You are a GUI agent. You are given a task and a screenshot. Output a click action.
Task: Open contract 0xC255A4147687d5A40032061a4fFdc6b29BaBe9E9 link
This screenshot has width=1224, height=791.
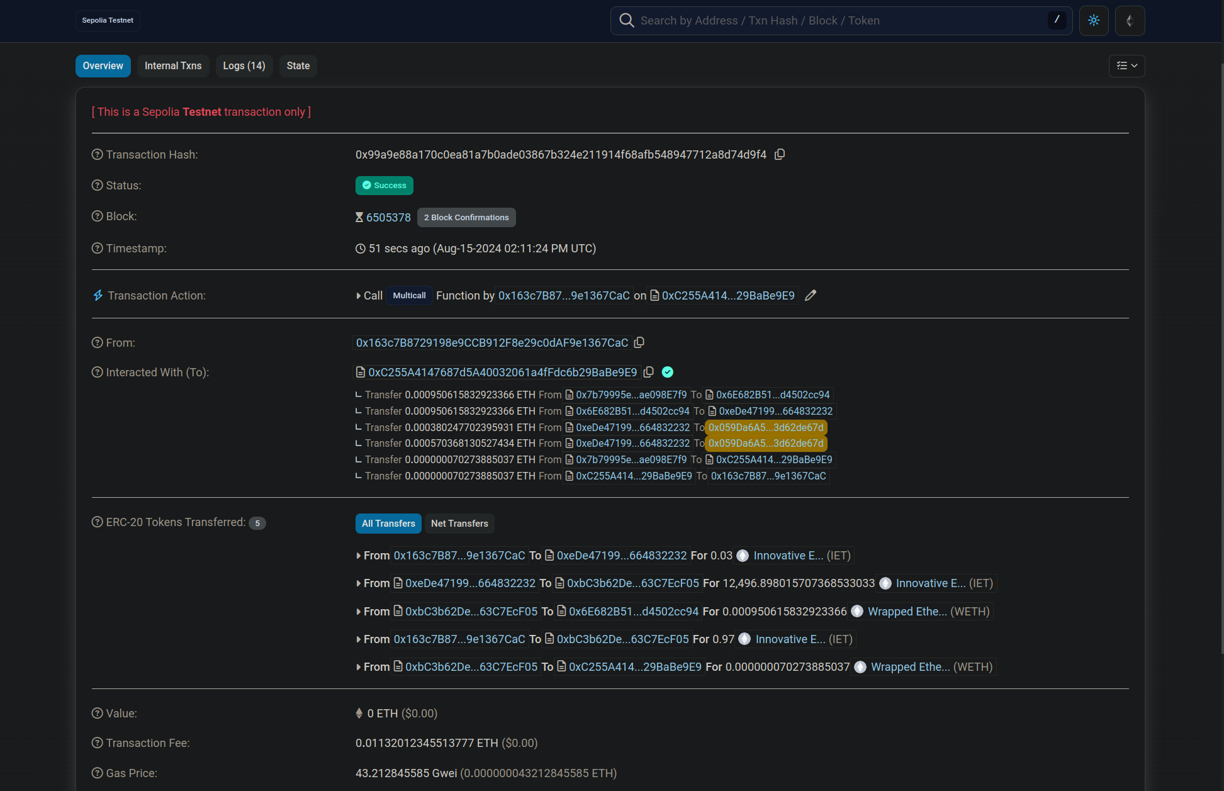(502, 372)
